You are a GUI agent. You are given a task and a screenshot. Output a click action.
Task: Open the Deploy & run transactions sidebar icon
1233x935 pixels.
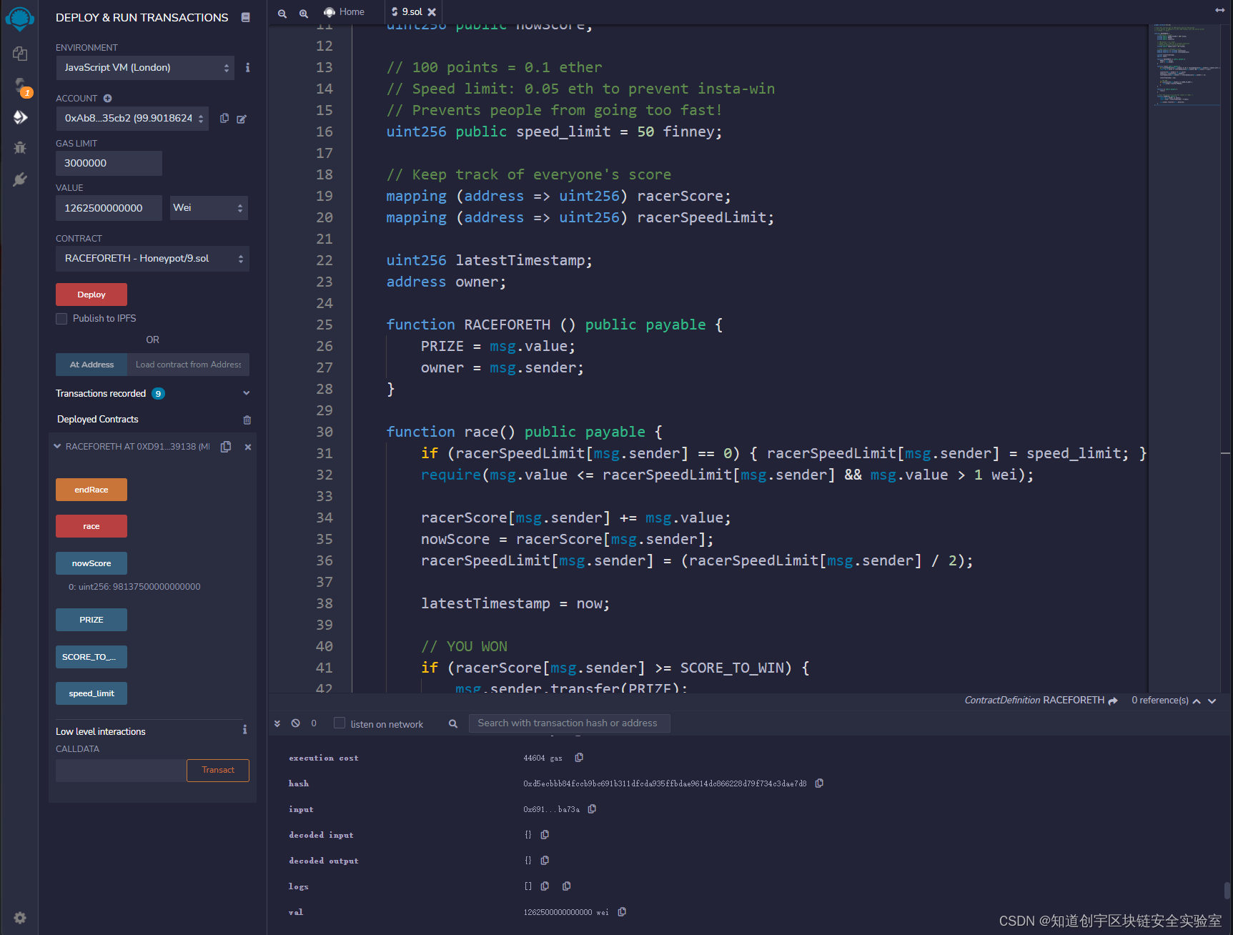tap(20, 117)
